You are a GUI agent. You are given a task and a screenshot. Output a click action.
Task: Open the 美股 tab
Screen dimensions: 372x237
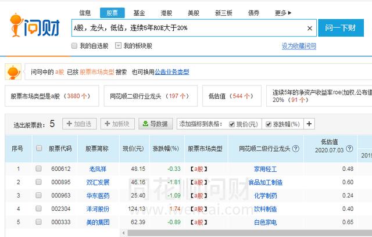click(x=194, y=13)
